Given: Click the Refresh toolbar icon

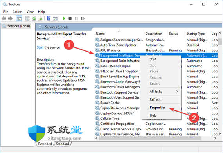Looking at the screenshot, I should [34, 18].
